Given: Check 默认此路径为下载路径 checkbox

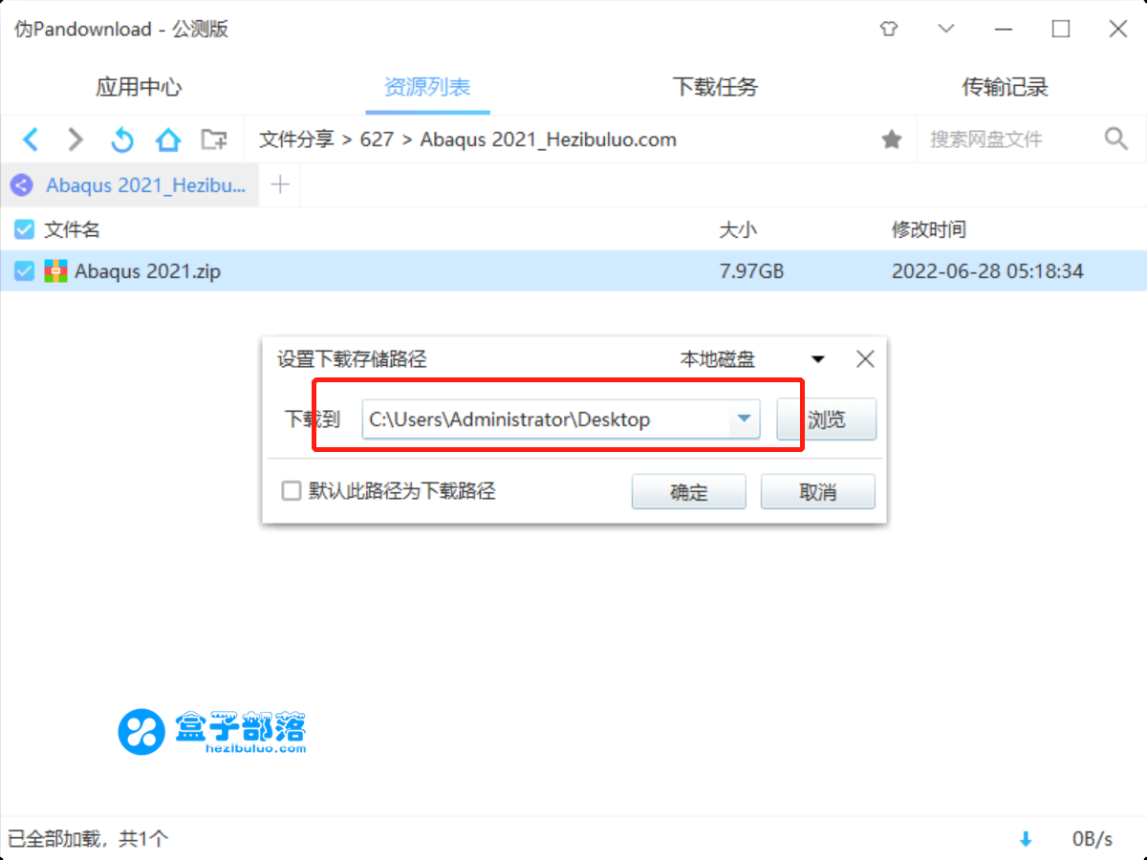Looking at the screenshot, I should (x=291, y=491).
